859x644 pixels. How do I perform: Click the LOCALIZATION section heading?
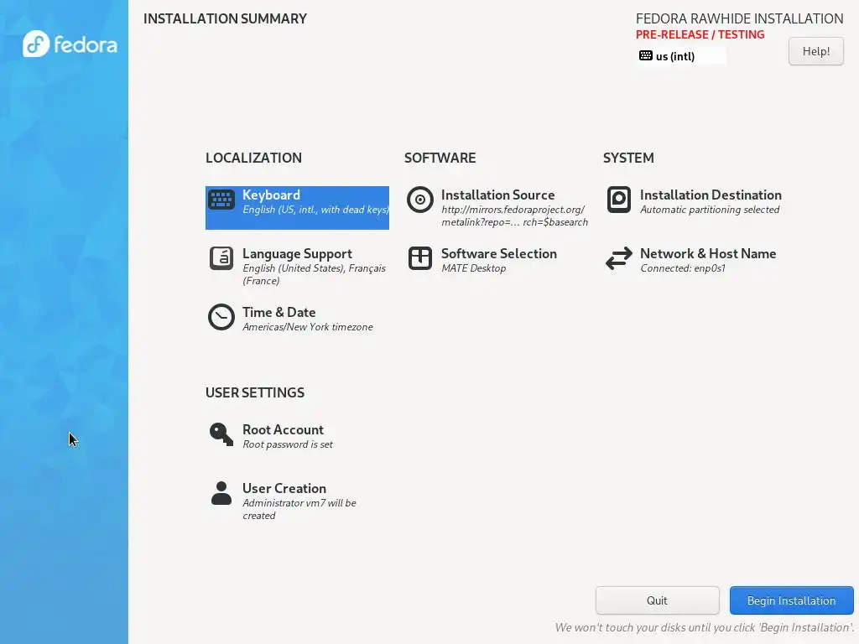[x=253, y=158]
